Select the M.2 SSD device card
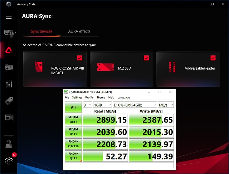Screen dimensions: 229x174 coord(122,69)
